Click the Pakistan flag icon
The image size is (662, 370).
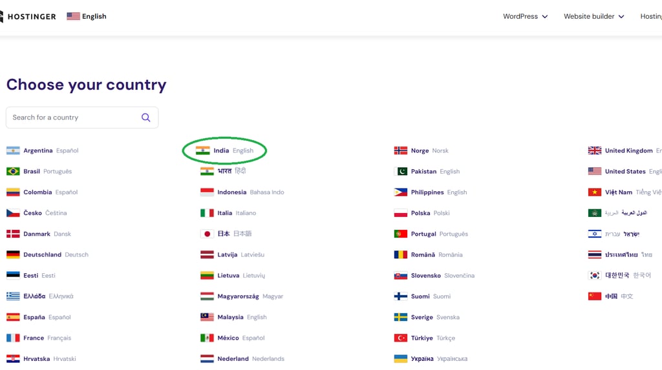[x=401, y=171]
